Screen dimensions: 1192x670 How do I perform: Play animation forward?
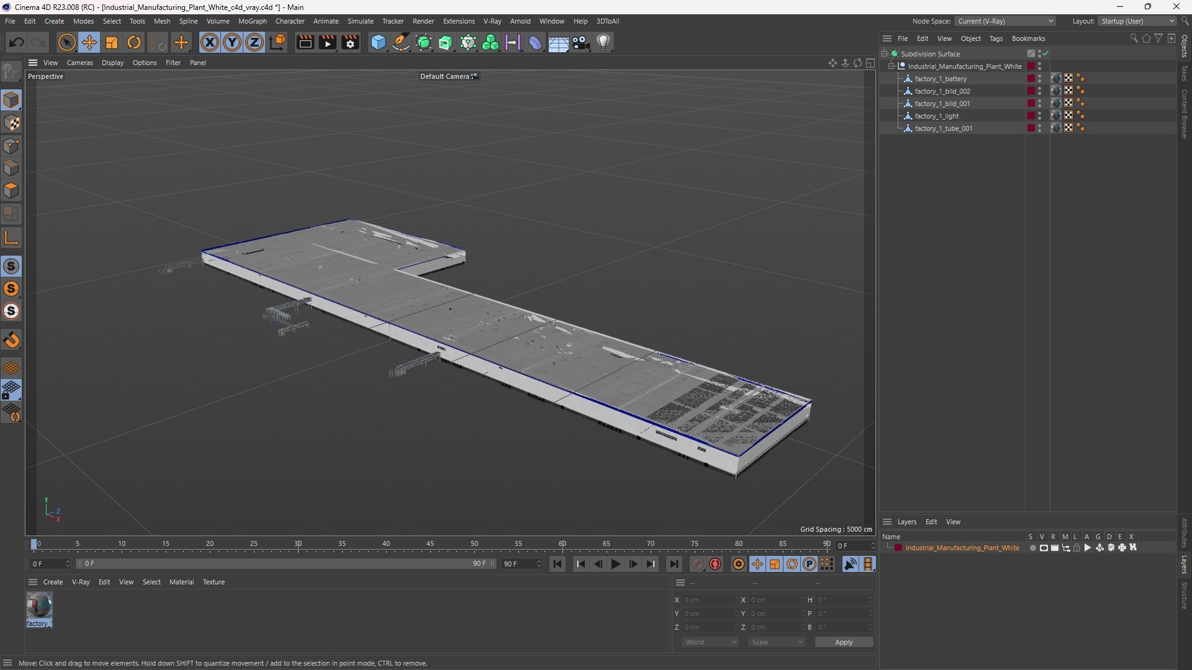(x=615, y=564)
